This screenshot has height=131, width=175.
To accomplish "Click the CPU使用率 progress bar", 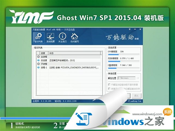I will pyautogui.click(x=124, y=55).
